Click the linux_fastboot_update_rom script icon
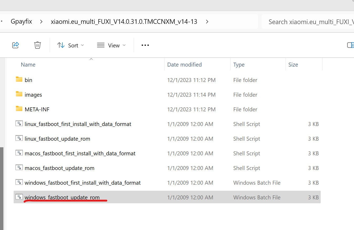The width and height of the screenshot is (354, 230). (19, 138)
